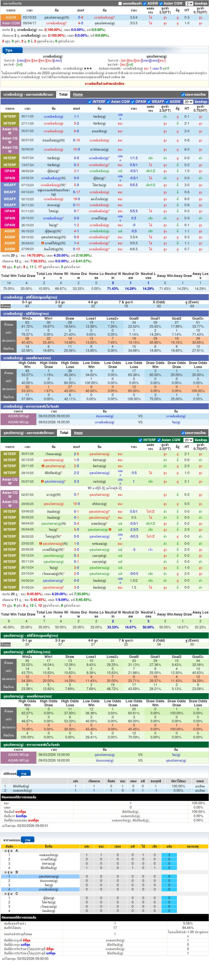Image resolution: width=209 pixels, height=965 pixels.
Task: Select highlighted Uzbekistan row in group B
Action: click(x=104, y=876)
